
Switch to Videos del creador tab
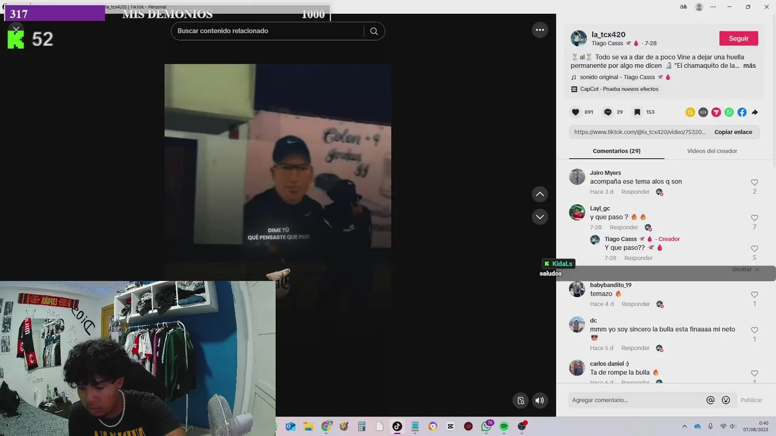(x=712, y=151)
